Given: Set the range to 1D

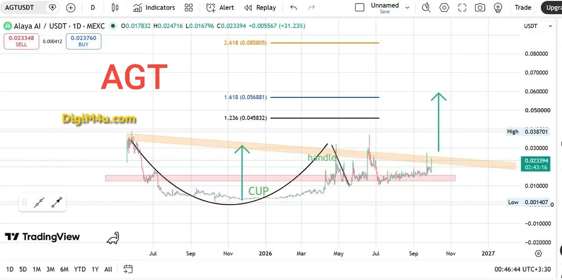Looking at the screenshot, I should click(x=10, y=269).
